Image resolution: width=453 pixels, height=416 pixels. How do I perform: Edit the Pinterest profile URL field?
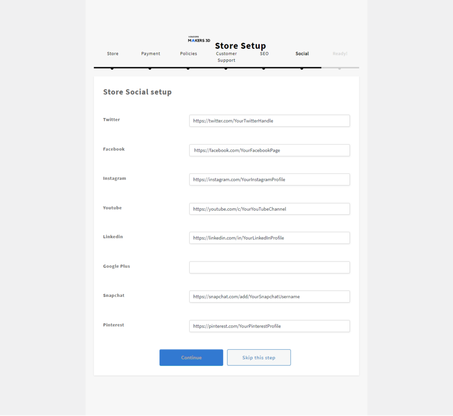(269, 326)
